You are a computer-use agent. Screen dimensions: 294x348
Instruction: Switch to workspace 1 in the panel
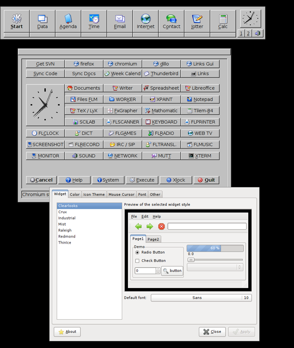241,33
